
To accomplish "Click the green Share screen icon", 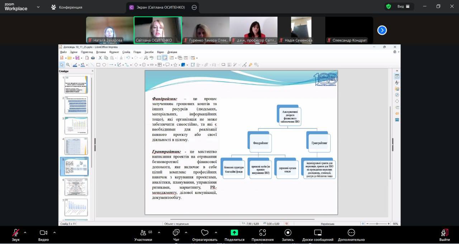I will pos(234,233).
